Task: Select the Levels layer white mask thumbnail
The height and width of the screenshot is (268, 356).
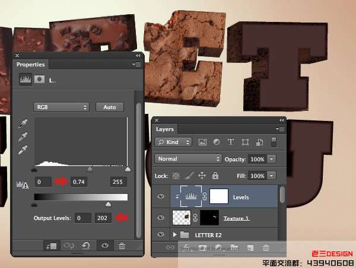Action: (x=219, y=196)
